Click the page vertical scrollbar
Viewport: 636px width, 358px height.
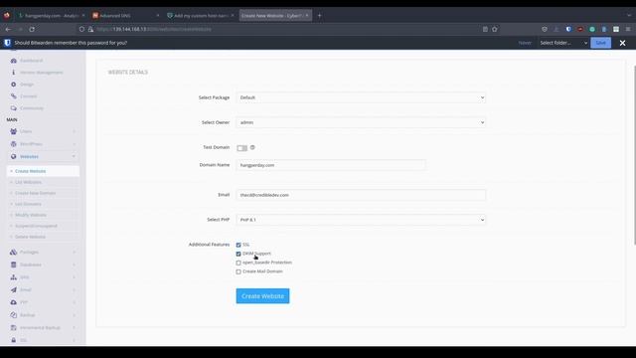[634, 155]
